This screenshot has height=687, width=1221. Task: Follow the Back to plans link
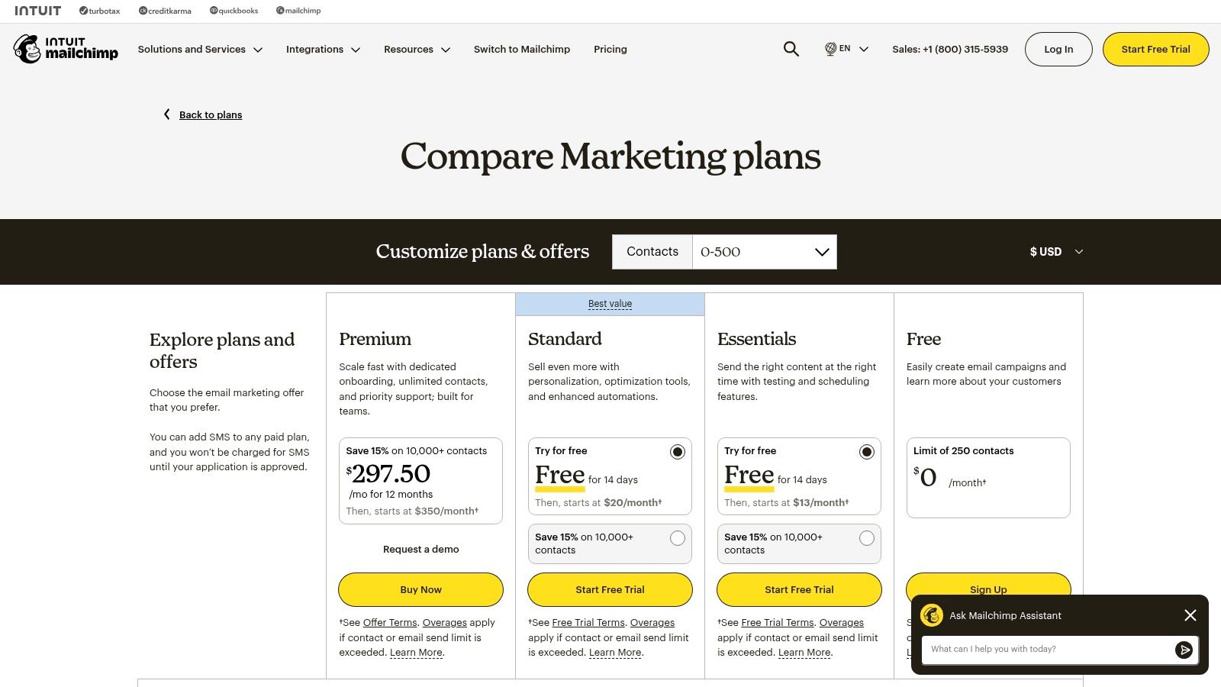pos(210,114)
